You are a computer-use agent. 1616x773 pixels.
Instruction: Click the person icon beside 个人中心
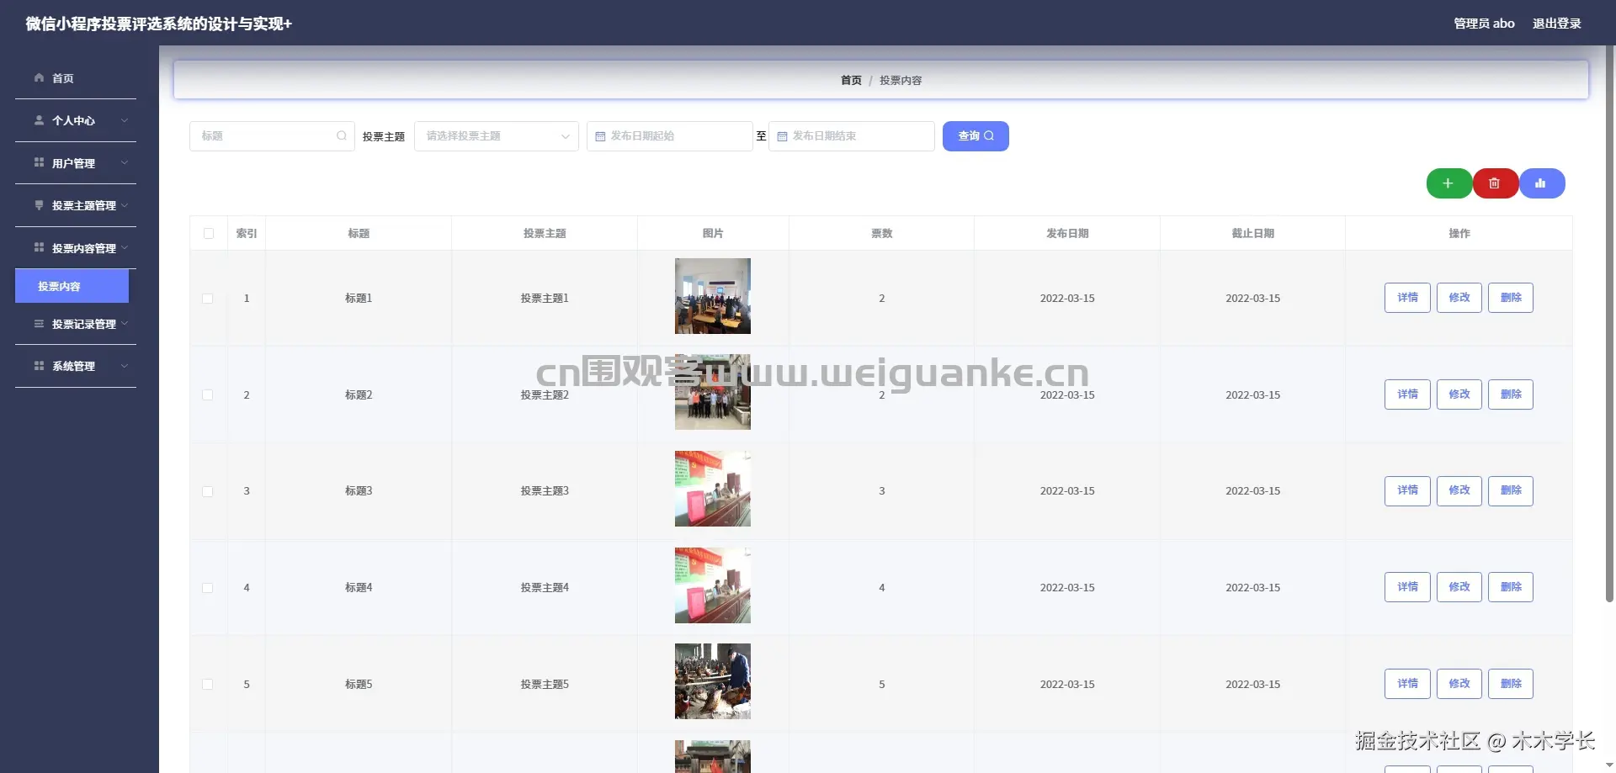click(39, 120)
